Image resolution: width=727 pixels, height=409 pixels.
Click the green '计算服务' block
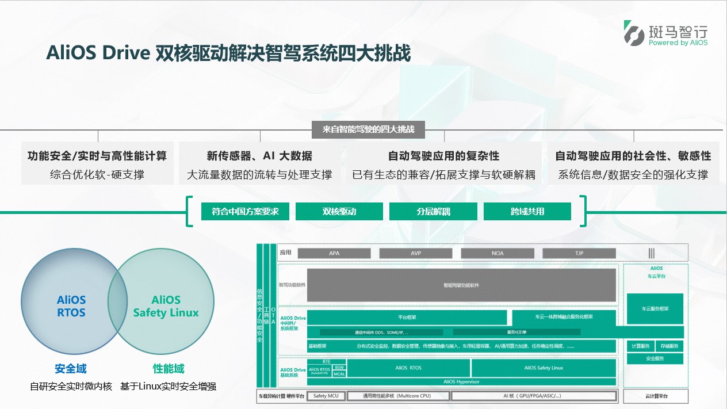coord(641,346)
